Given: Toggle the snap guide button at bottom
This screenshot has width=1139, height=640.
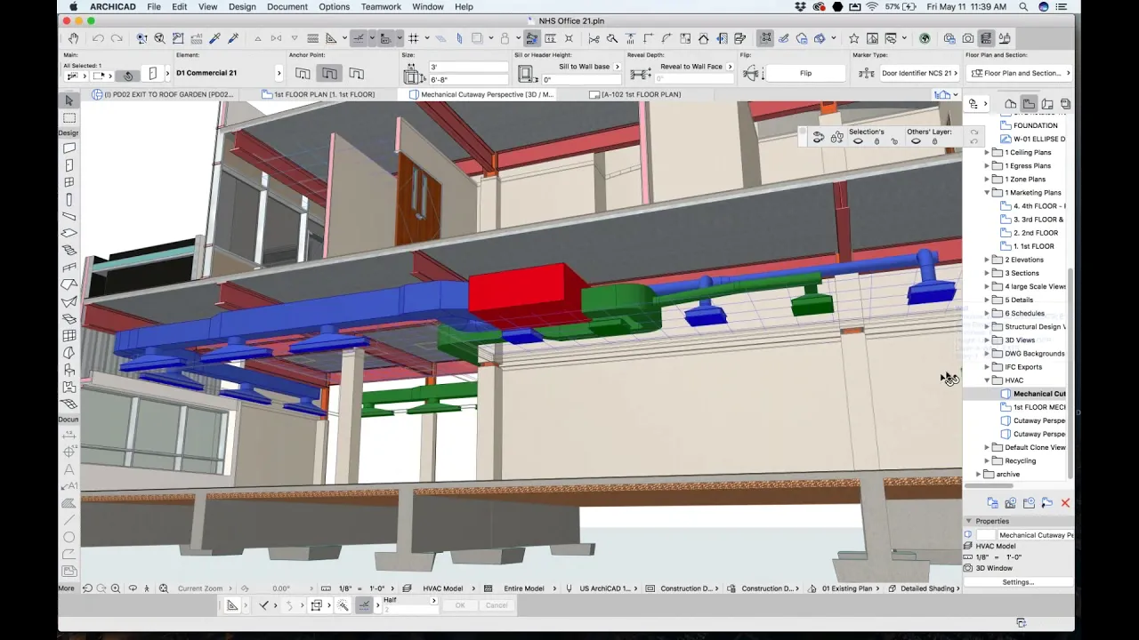Looking at the screenshot, I should [364, 605].
